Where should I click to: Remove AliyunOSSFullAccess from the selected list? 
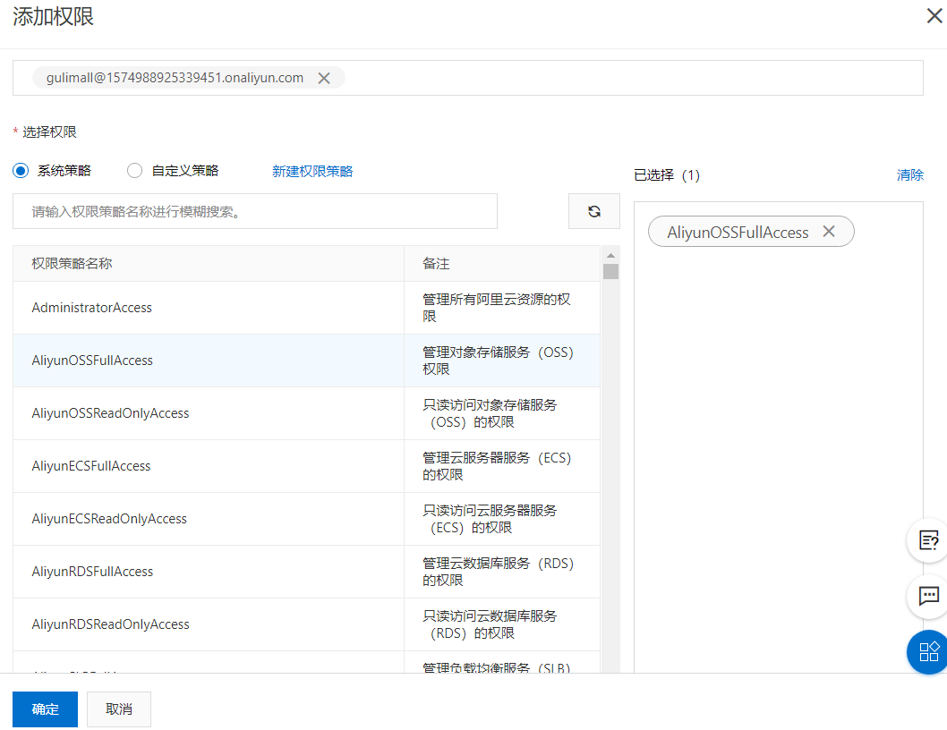point(829,232)
